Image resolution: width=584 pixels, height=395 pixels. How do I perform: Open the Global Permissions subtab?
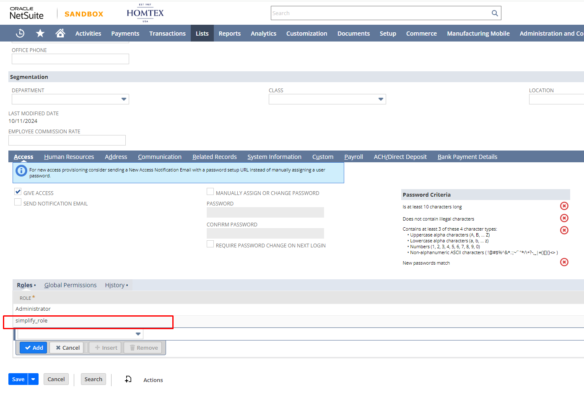click(x=70, y=285)
